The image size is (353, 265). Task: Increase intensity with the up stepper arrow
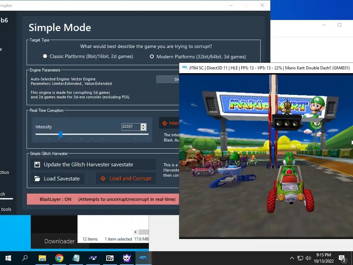(143, 125)
